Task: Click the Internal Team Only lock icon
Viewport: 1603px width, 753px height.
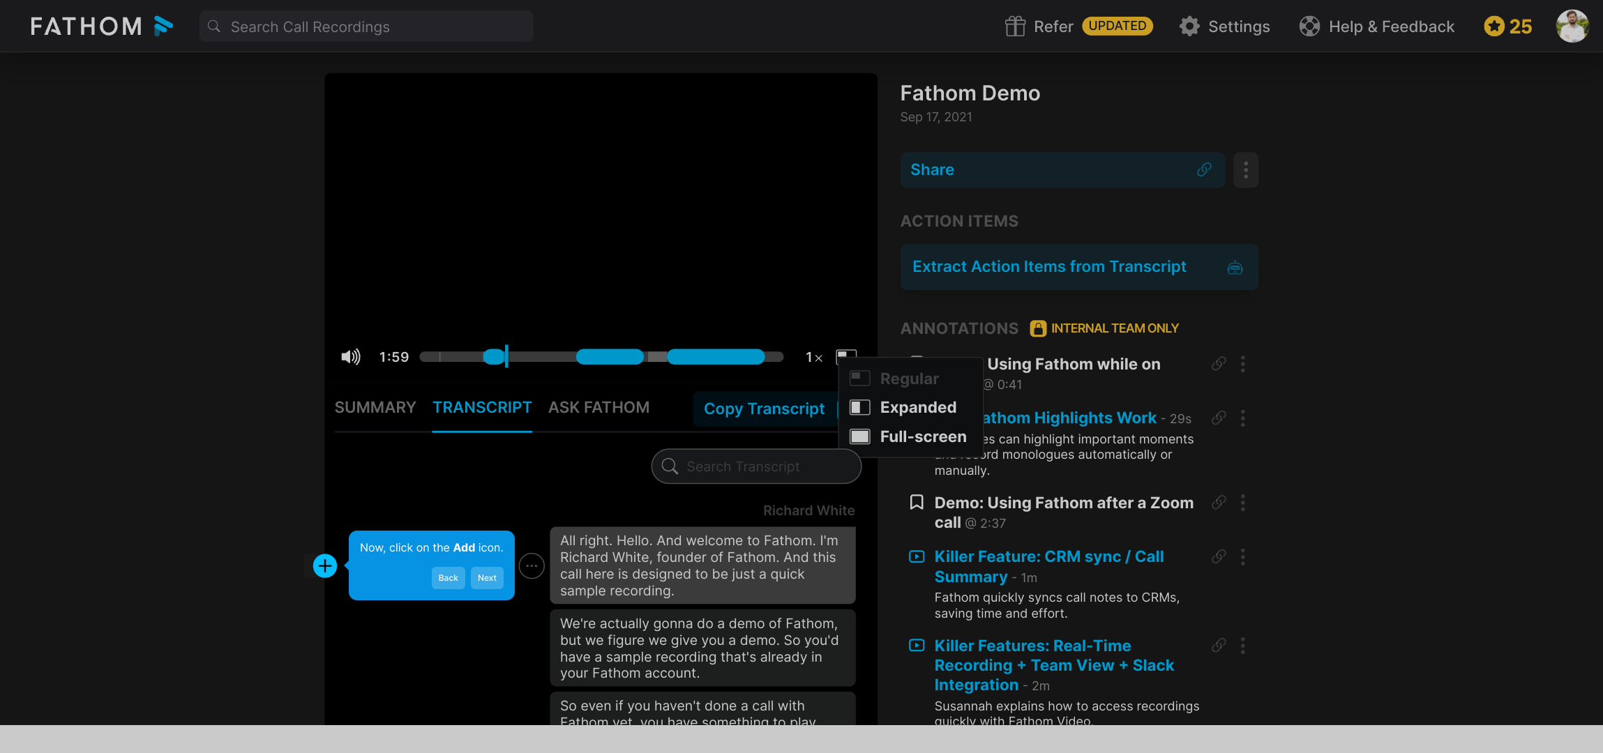Action: click(x=1038, y=328)
